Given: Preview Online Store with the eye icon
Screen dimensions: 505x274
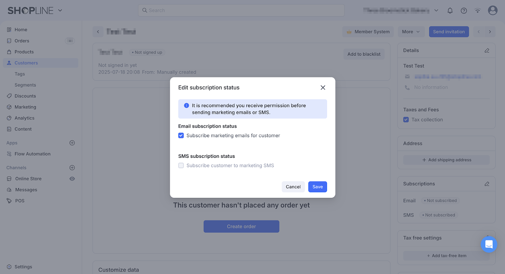Looking at the screenshot, I should (x=72, y=179).
